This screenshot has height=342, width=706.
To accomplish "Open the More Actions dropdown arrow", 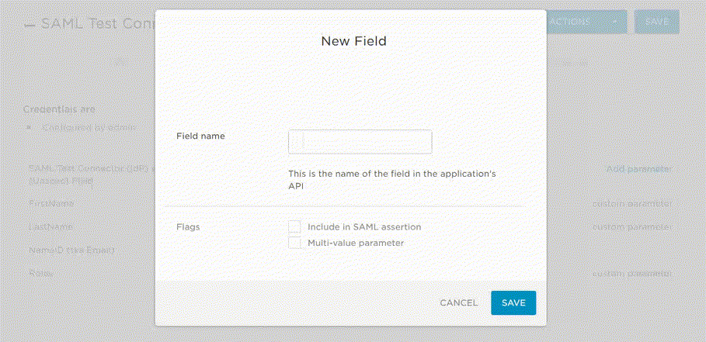I will coord(614,22).
